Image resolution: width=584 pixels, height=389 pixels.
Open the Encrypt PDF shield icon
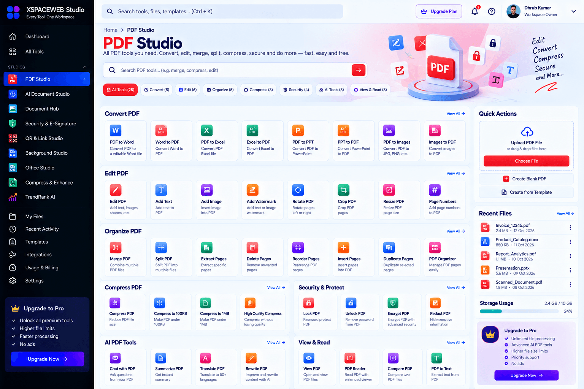[393, 303]
